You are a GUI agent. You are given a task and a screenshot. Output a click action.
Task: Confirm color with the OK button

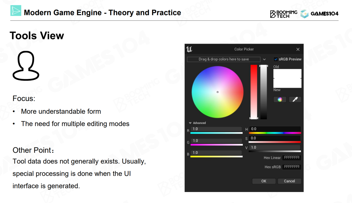point(264,181)
